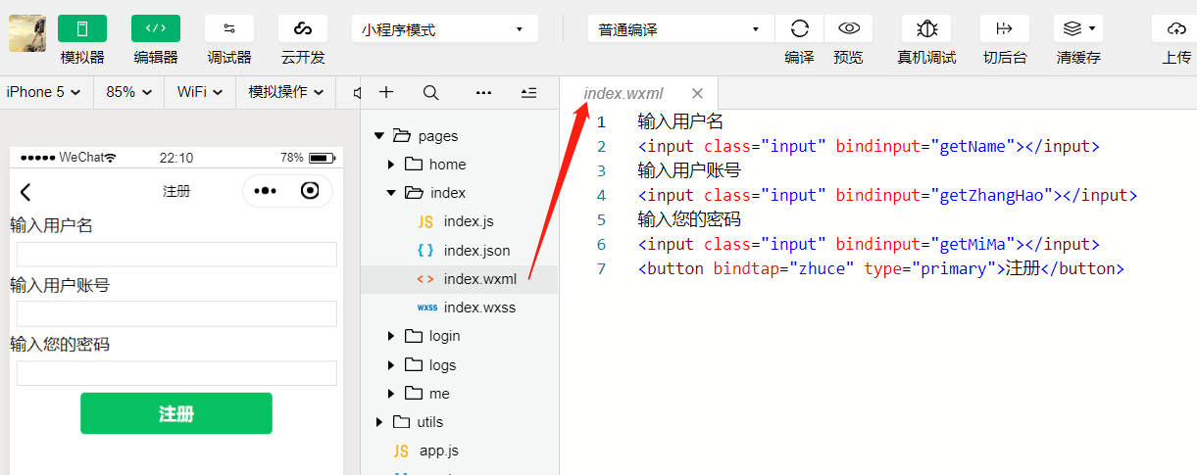Viewport: 1197px width, 475px height.
Task: Open the 85% zoom dropdown
Action: tap(128, 92)
